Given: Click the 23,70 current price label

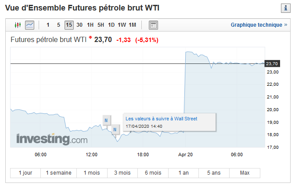Looking at the screenshot, I should click(272, 64).
